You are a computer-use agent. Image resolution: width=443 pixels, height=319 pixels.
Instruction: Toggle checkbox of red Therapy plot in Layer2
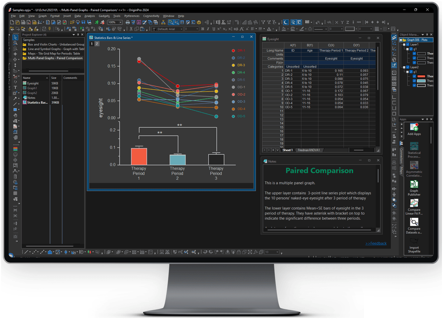click(414, 76)
